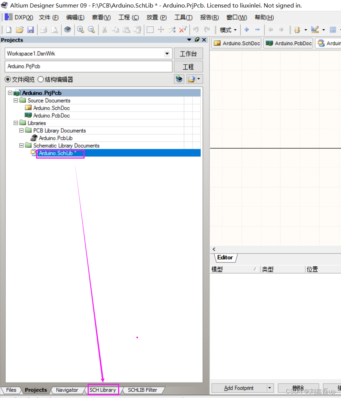Collapse Schematic Library Documents folder

tap(21, 145)
